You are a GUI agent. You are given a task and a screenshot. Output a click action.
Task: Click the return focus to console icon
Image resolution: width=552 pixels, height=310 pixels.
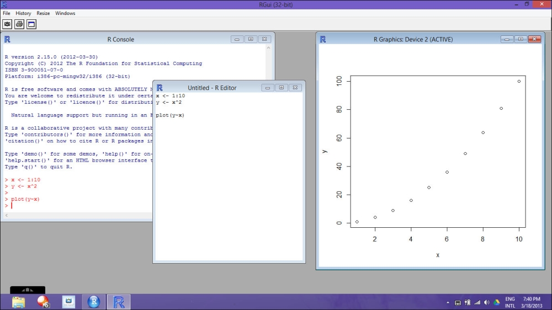tap(31, 24)
